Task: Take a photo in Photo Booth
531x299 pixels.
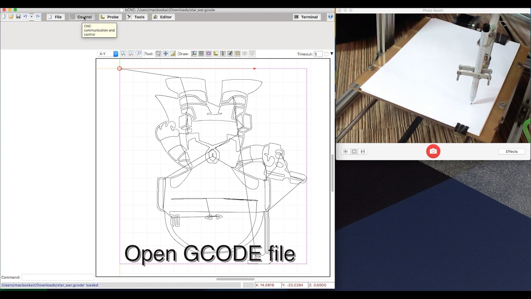Action: [x=433, y=151]
